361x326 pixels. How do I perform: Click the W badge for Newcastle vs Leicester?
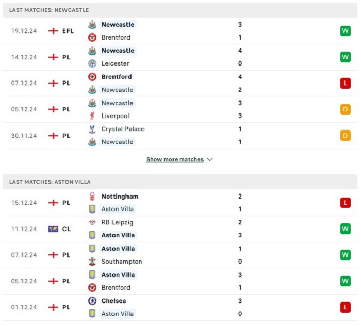coord(346,57)
